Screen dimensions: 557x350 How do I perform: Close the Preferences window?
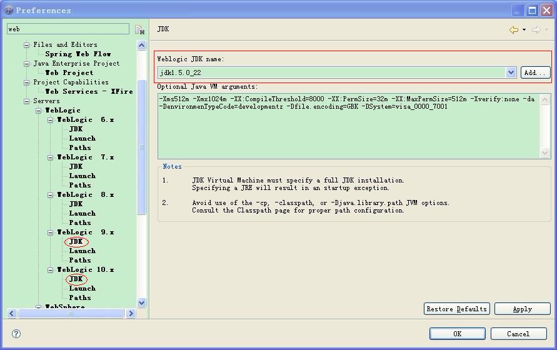(546, 10)
